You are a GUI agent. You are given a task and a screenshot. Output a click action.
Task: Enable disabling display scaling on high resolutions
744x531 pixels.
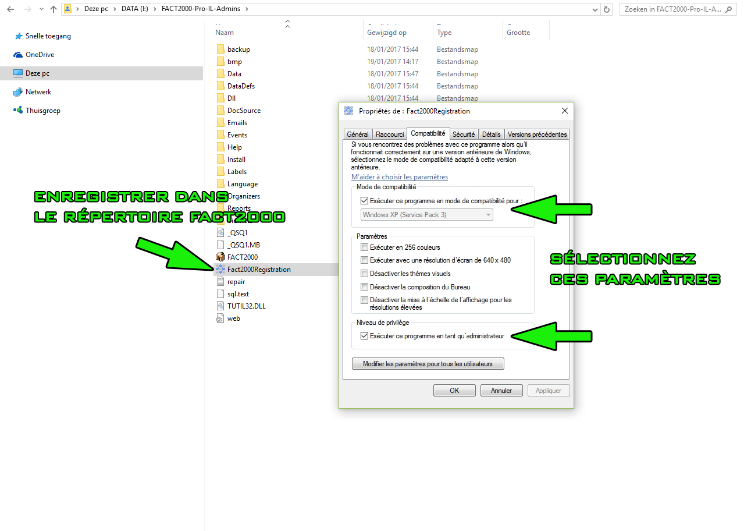pos(365,300)
